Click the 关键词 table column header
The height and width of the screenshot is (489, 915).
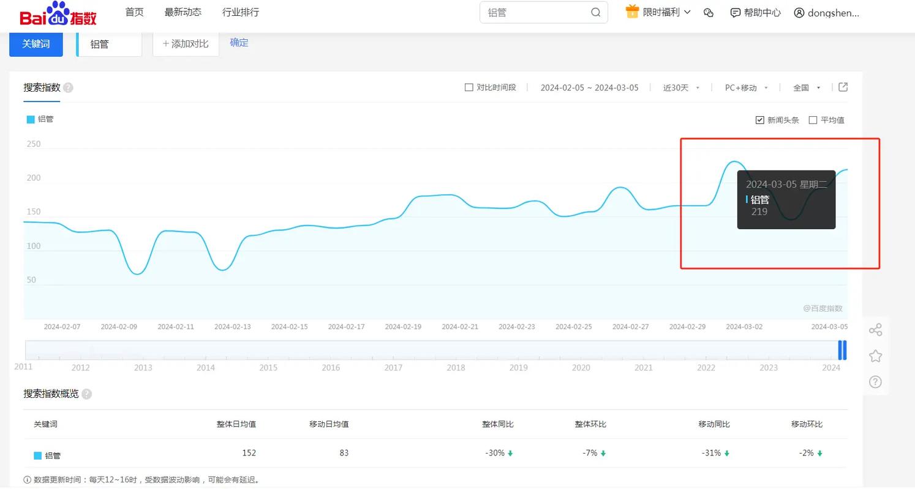tap(45, 424)
